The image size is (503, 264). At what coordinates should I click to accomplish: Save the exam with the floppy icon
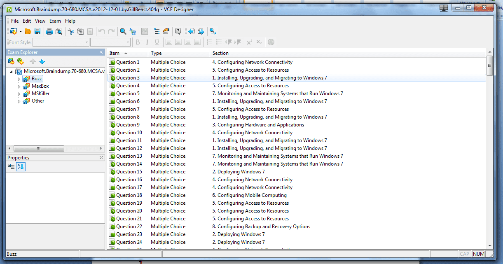[37, 31]
